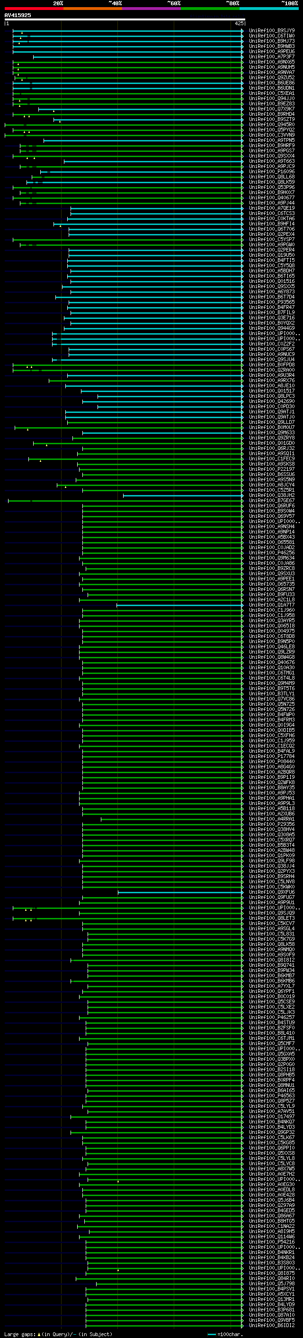The image size is (303, 1338).
Task: Open the UniRef100_B0FPD8 entry
Action: click(x=272, y=365)
